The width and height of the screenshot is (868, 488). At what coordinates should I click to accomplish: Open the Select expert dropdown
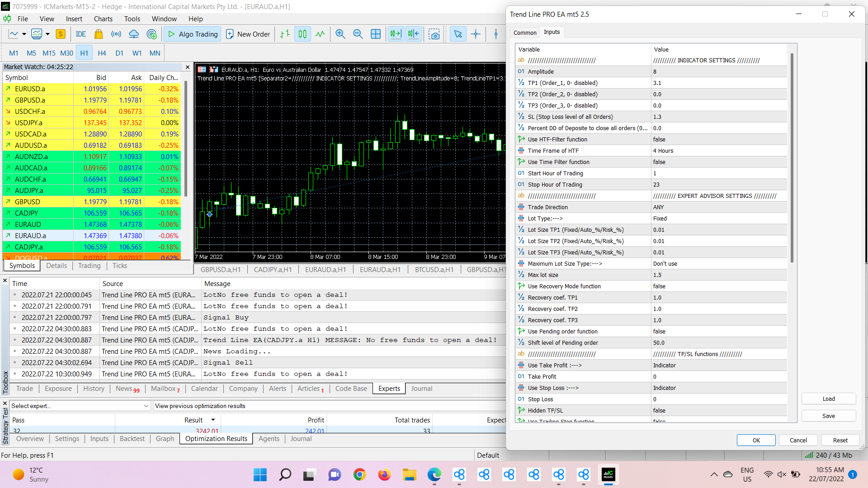pos(146,406)
